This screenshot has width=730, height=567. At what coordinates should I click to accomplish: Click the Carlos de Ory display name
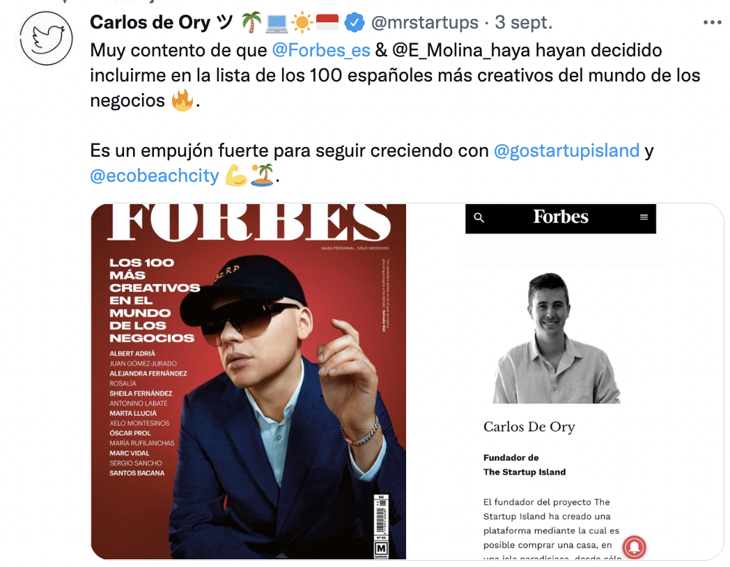[150, 22]
